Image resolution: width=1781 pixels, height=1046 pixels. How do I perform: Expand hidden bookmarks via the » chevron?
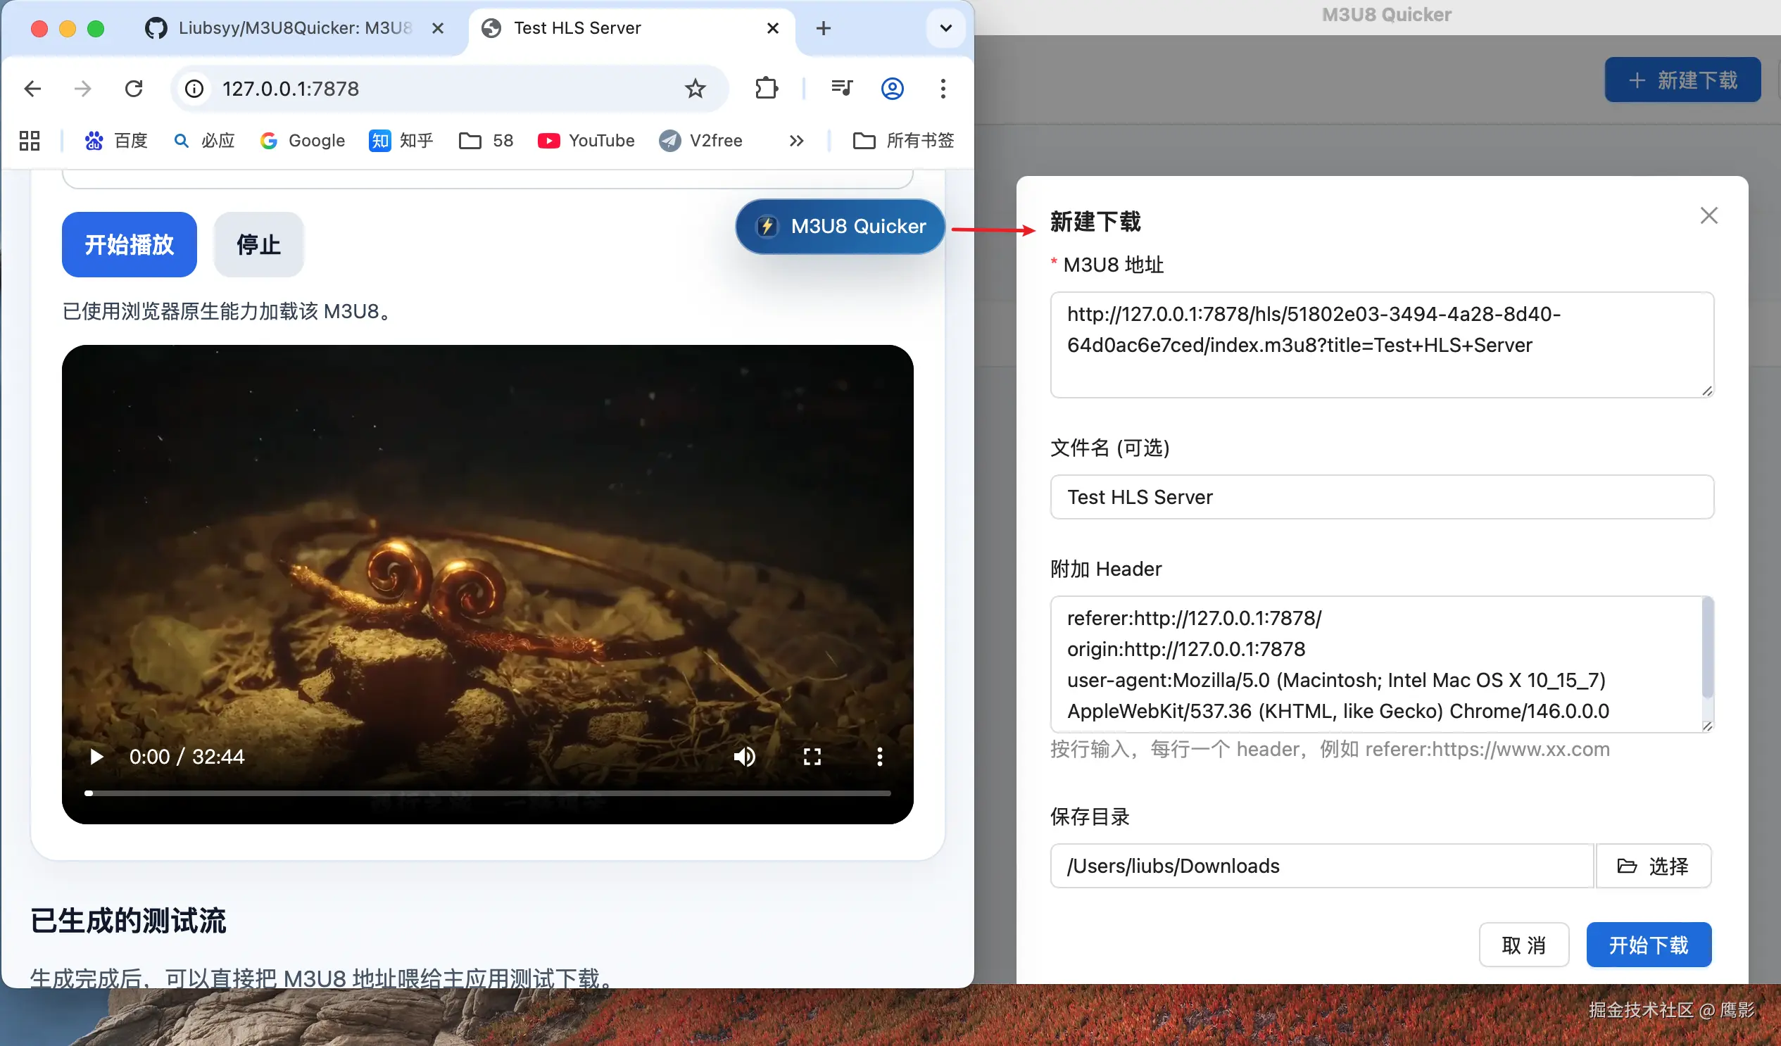click(x=795, y=140)
